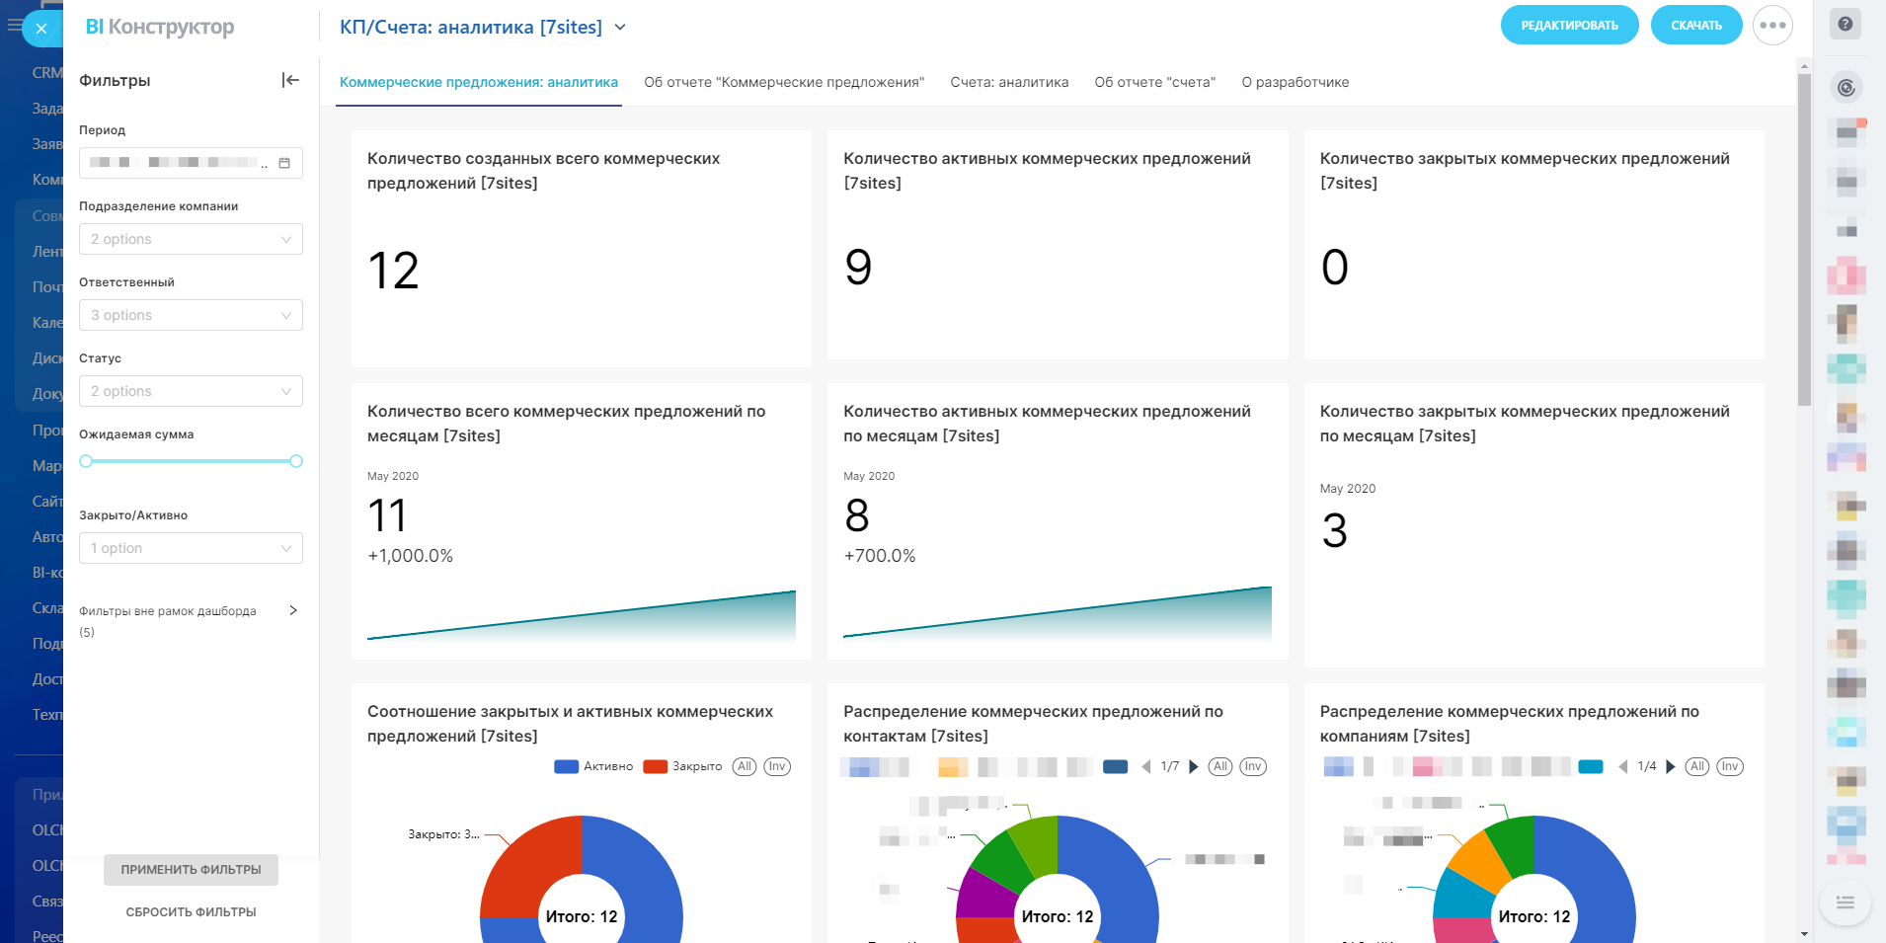The width and height of the screenshot is (1886, 943).
Task: Open the О разработчике tab
Action: tap(1295, 82)
